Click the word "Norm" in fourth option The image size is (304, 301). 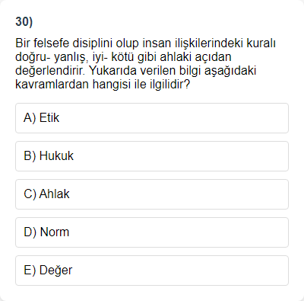55,232
